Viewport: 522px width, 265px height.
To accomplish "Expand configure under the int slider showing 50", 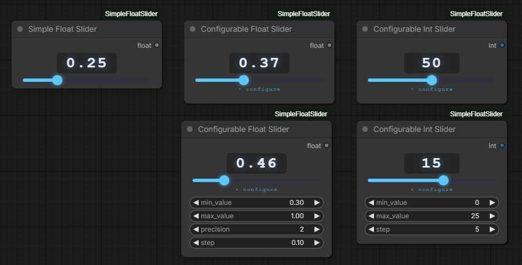I will [x=432, y=89].
